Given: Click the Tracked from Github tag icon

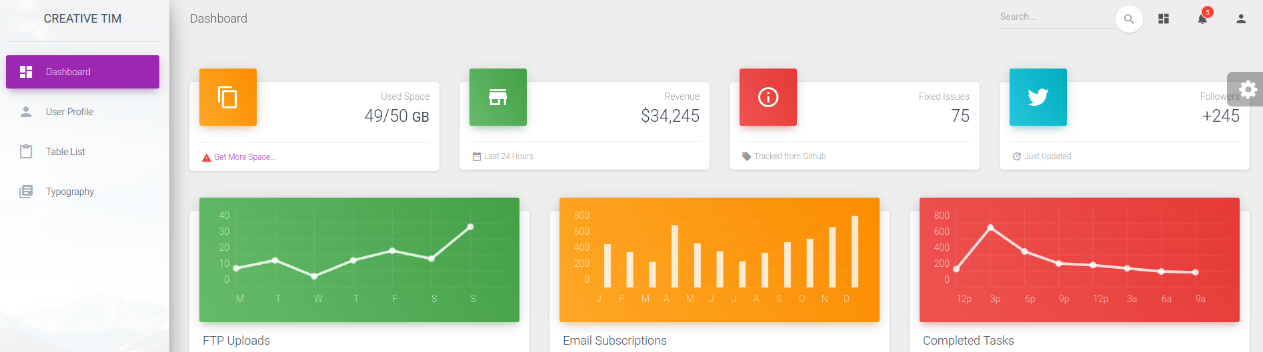Looking at the screenshot, I should 746,156.
